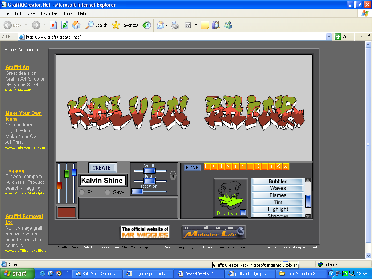Click the brown current color swatch
Image resolution: width=372 pixels, height=279 pixels.
[x=66, y=212]
